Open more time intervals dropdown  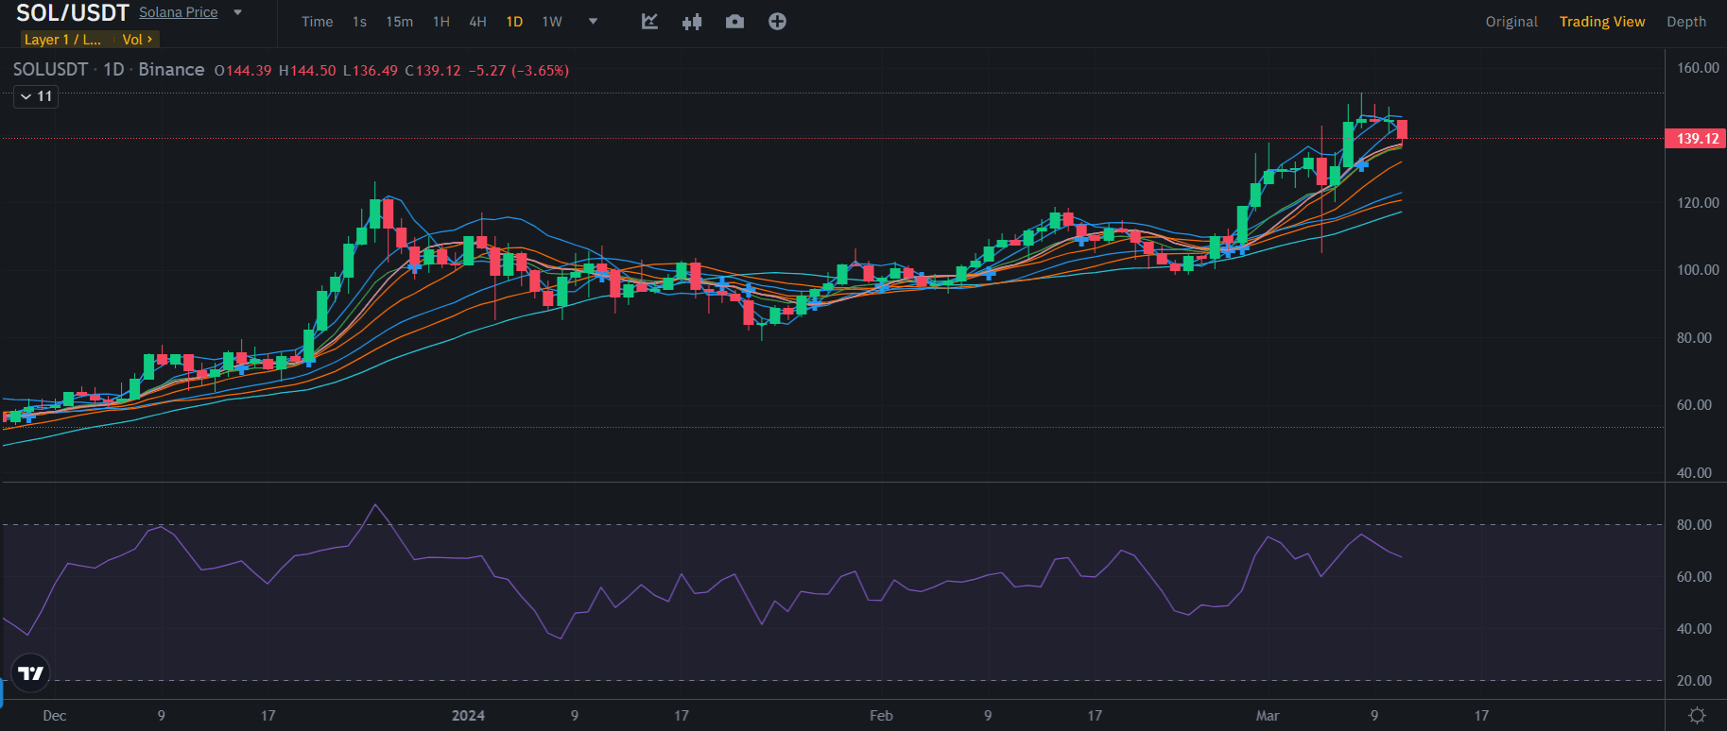click(x=593, y=22)
